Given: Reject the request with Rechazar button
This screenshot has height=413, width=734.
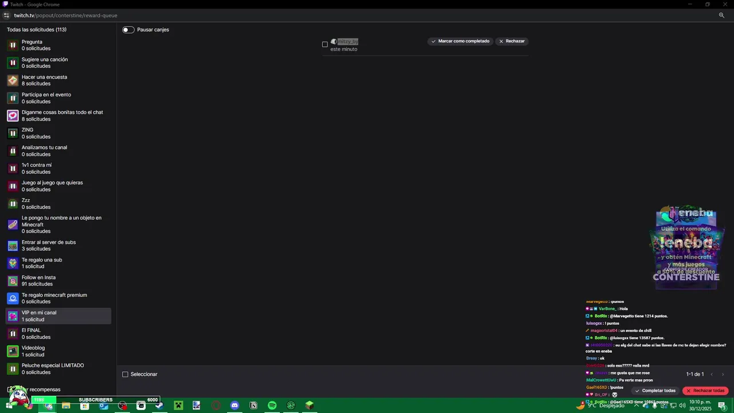Looking at the screenshot, I should tap(512, 41).
